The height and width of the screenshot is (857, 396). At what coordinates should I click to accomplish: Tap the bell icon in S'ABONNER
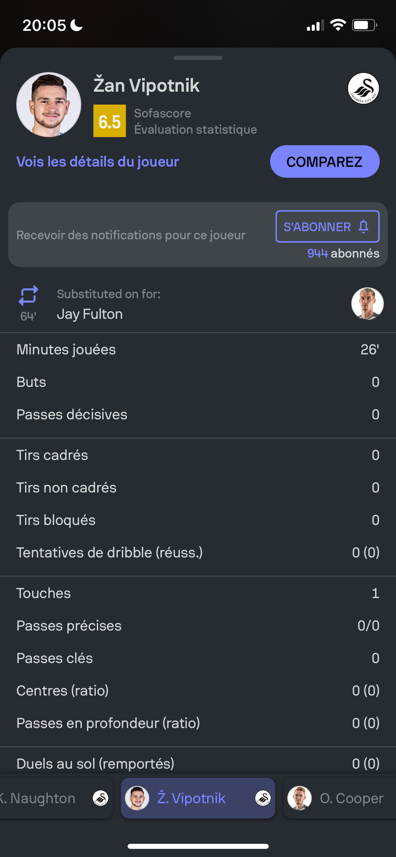point(364,226)
